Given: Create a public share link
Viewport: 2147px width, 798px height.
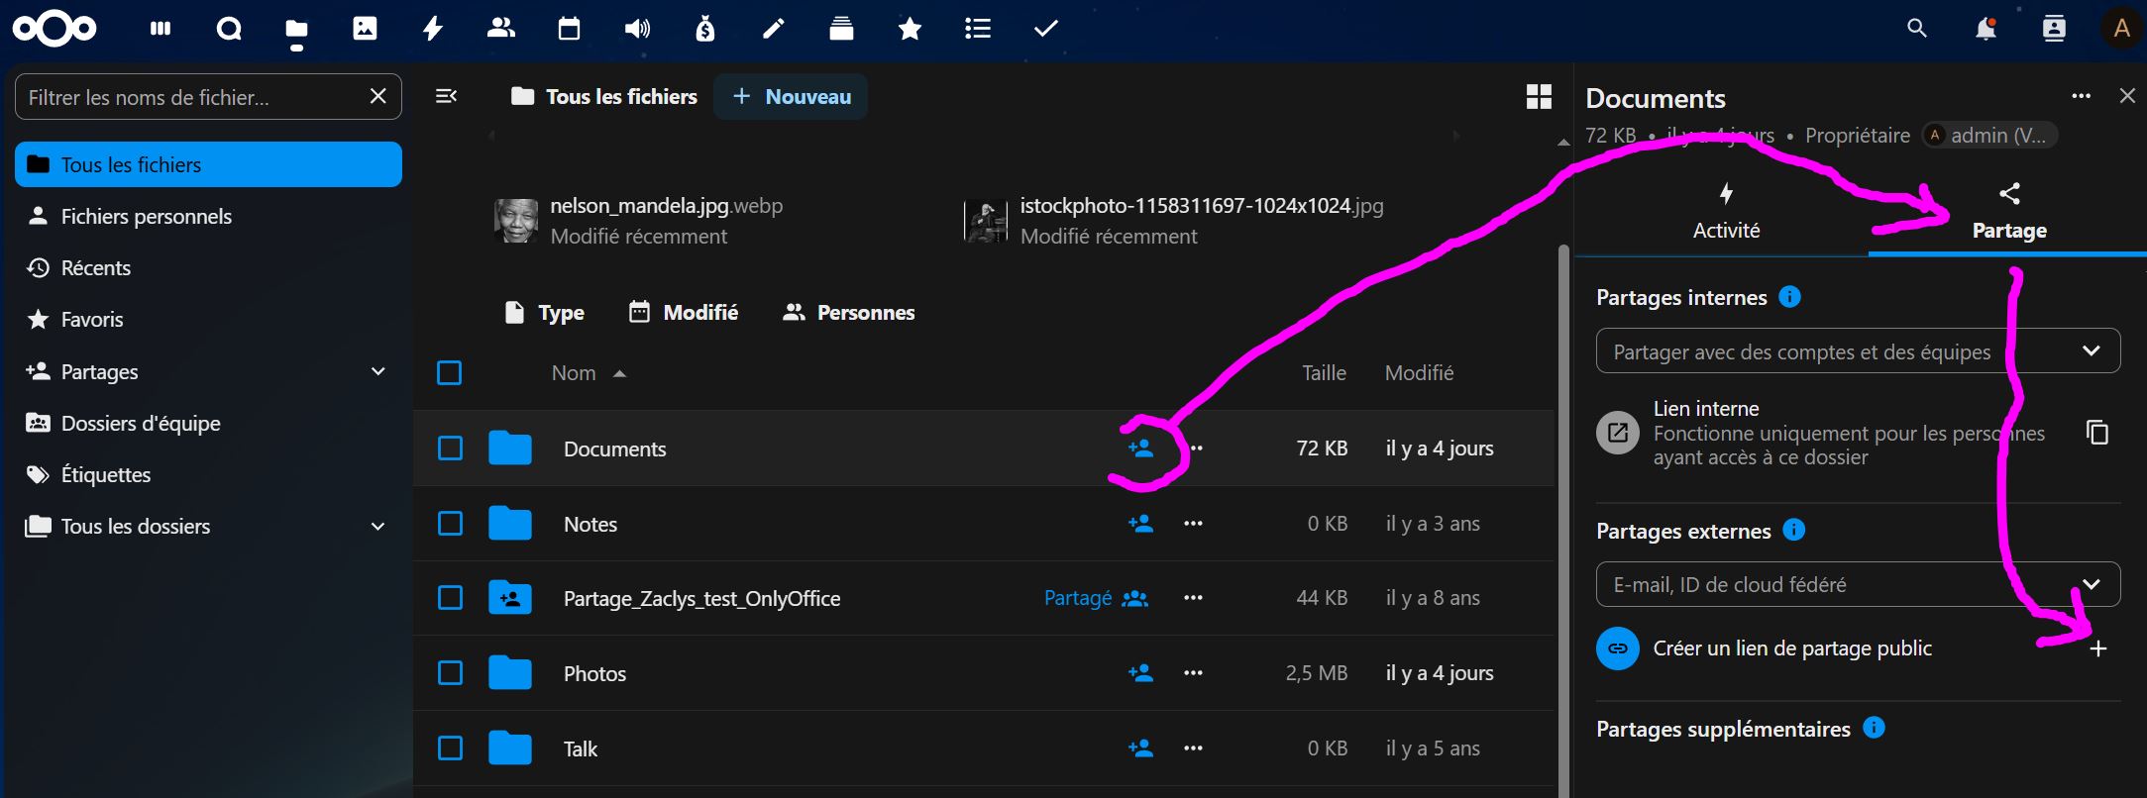Looking at the screenshot, I should 2097,648.
